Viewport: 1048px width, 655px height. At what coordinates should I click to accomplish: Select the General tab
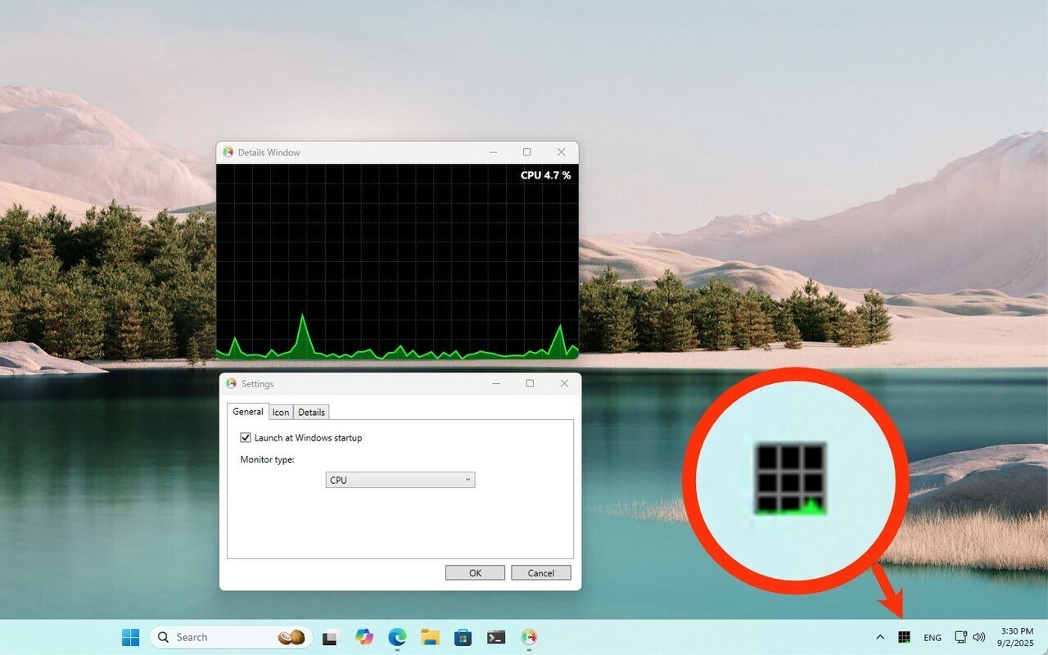247,412
